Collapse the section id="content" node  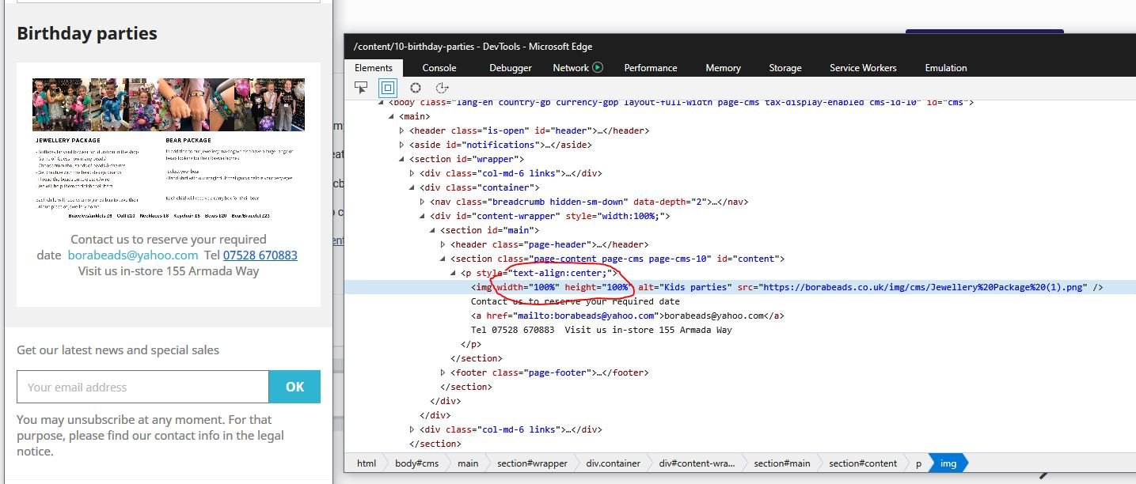443,259
